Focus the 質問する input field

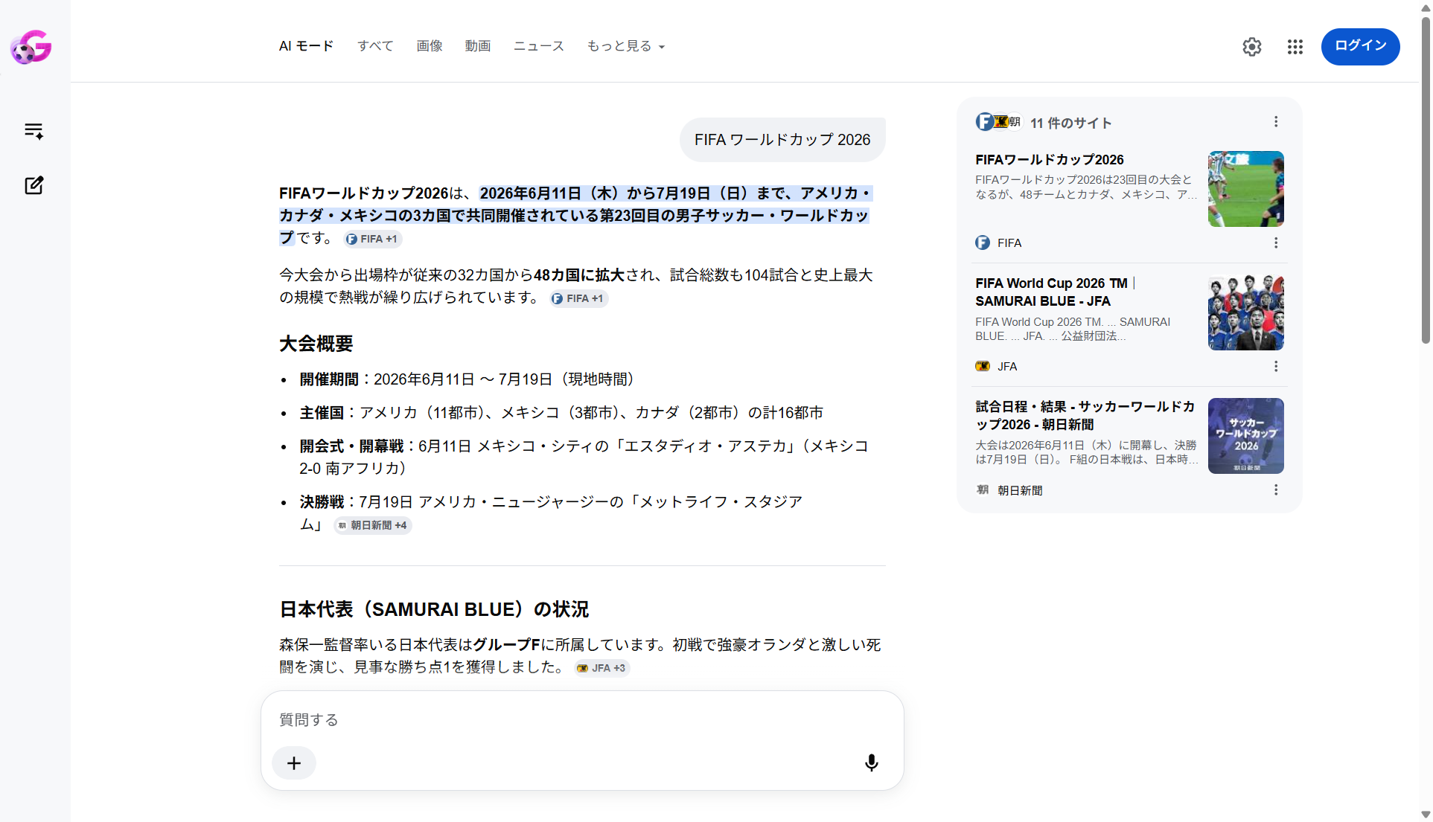tap(582, 720)
